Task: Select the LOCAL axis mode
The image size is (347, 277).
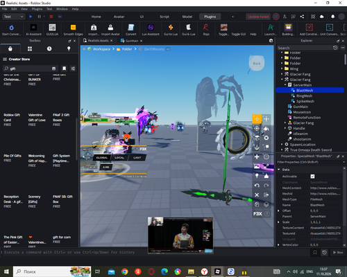Action: pos(119,158)
